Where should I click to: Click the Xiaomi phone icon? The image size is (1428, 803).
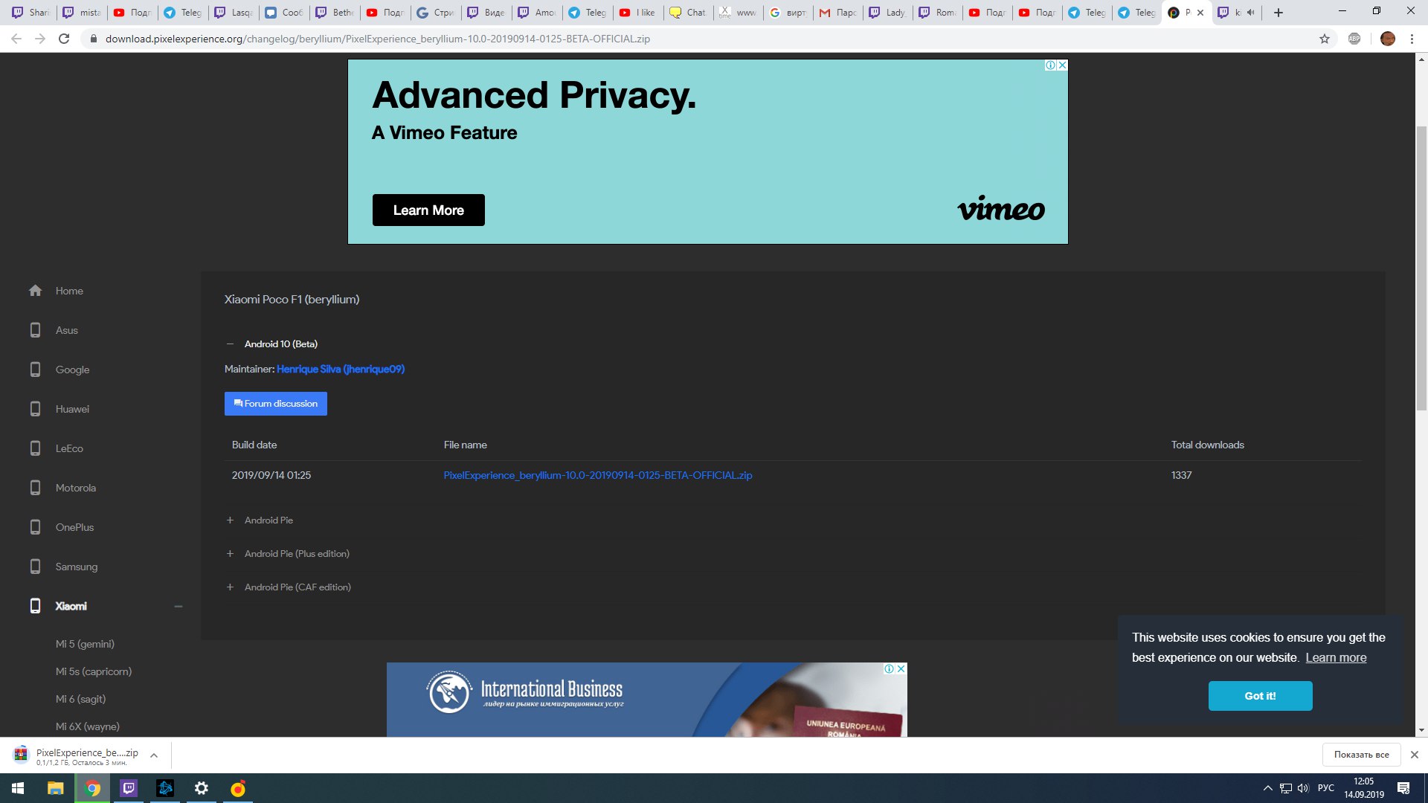[x=35, y=606]
